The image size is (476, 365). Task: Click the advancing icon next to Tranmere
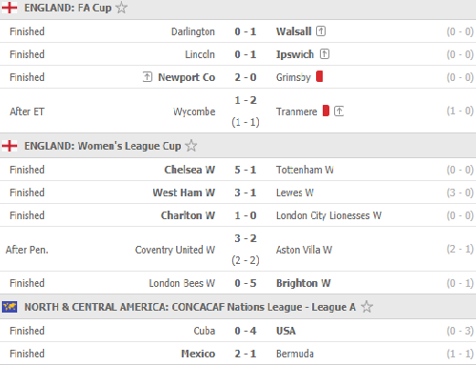tap(339, 112)
